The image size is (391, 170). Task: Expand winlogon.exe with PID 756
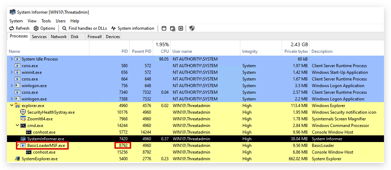pos(12,86)
